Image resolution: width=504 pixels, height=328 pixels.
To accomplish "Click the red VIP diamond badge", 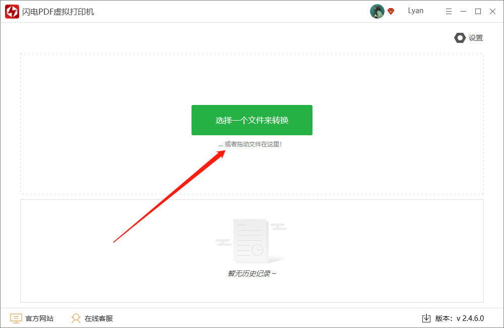I will tap(391, 11).
